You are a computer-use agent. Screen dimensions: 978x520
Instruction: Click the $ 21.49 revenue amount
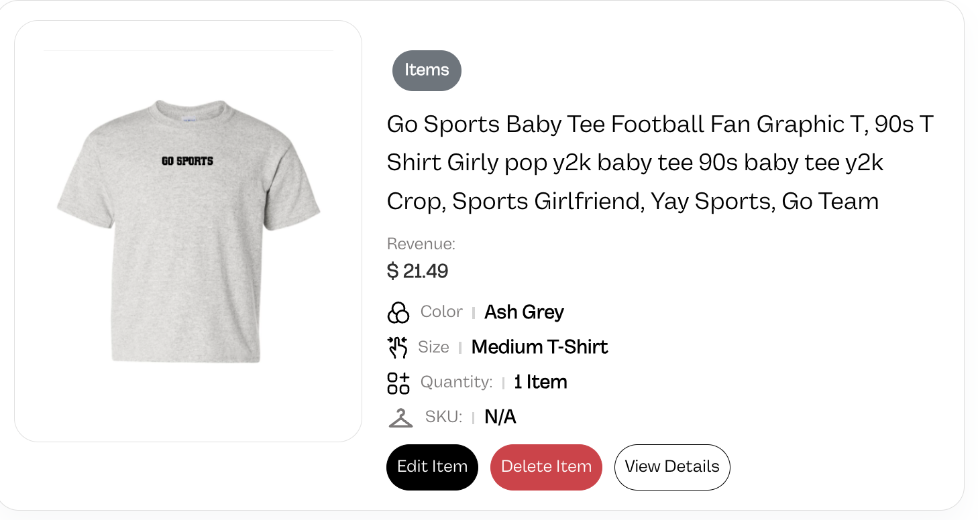(418, 271)
